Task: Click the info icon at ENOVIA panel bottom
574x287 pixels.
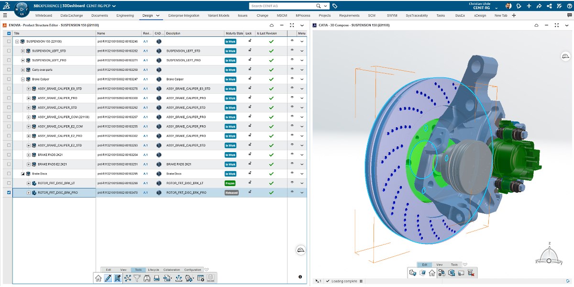Action: pos(300,276)
